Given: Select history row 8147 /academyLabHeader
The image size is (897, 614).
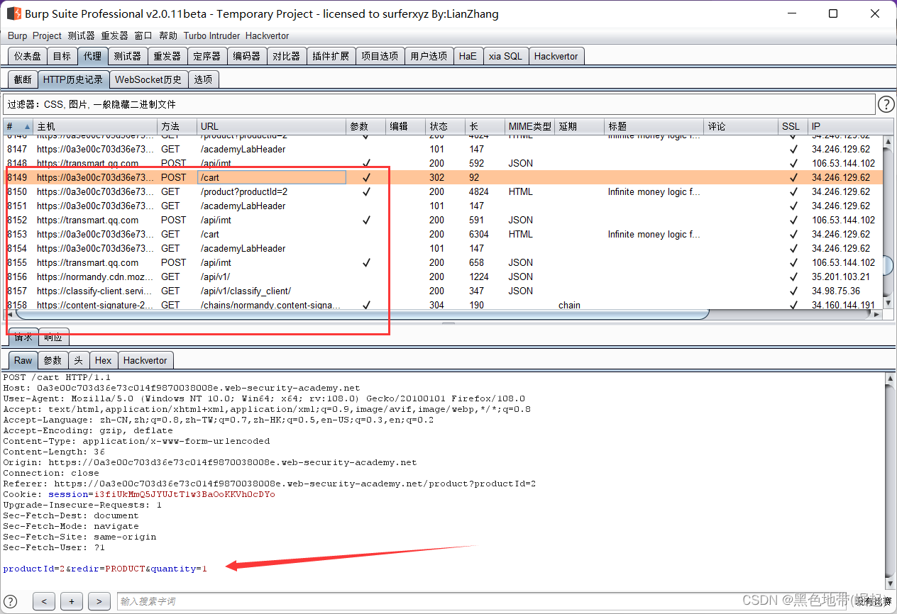Looking at the screenshot, I should (444, 149).
